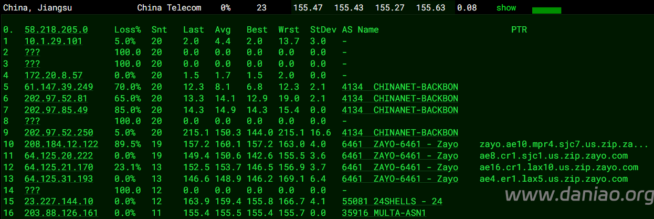Open Zayo hop IP 208.184.12.122
Screen dimensions: 654x219
[61, 144]
